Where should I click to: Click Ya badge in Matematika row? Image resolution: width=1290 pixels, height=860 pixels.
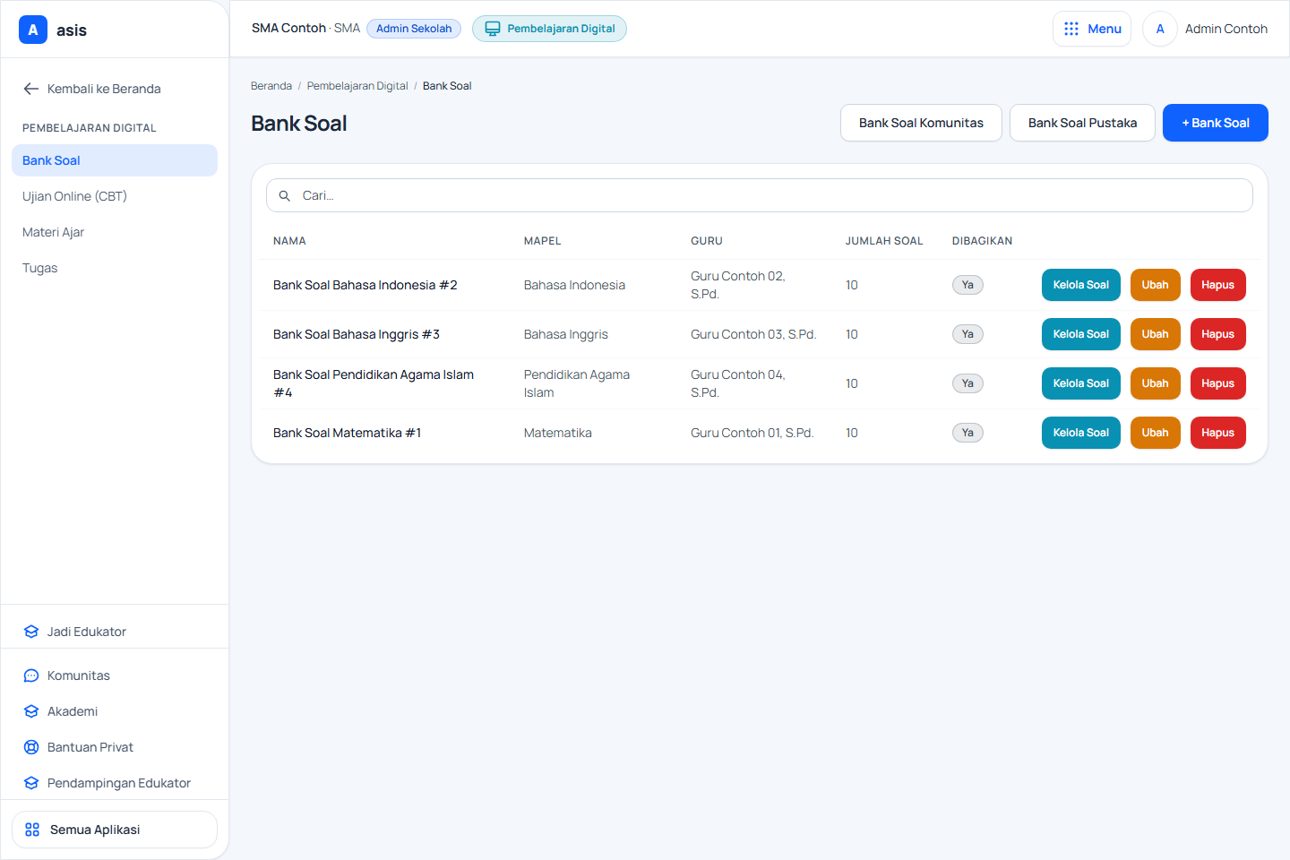[967, 433]
